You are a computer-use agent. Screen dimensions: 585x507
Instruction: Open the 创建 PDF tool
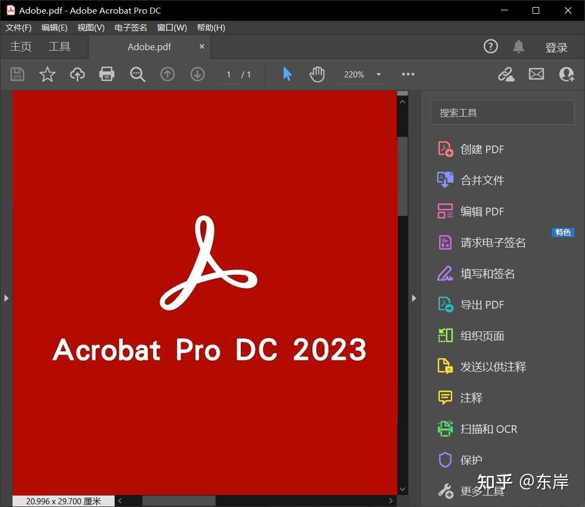click(x=482, y=149)
